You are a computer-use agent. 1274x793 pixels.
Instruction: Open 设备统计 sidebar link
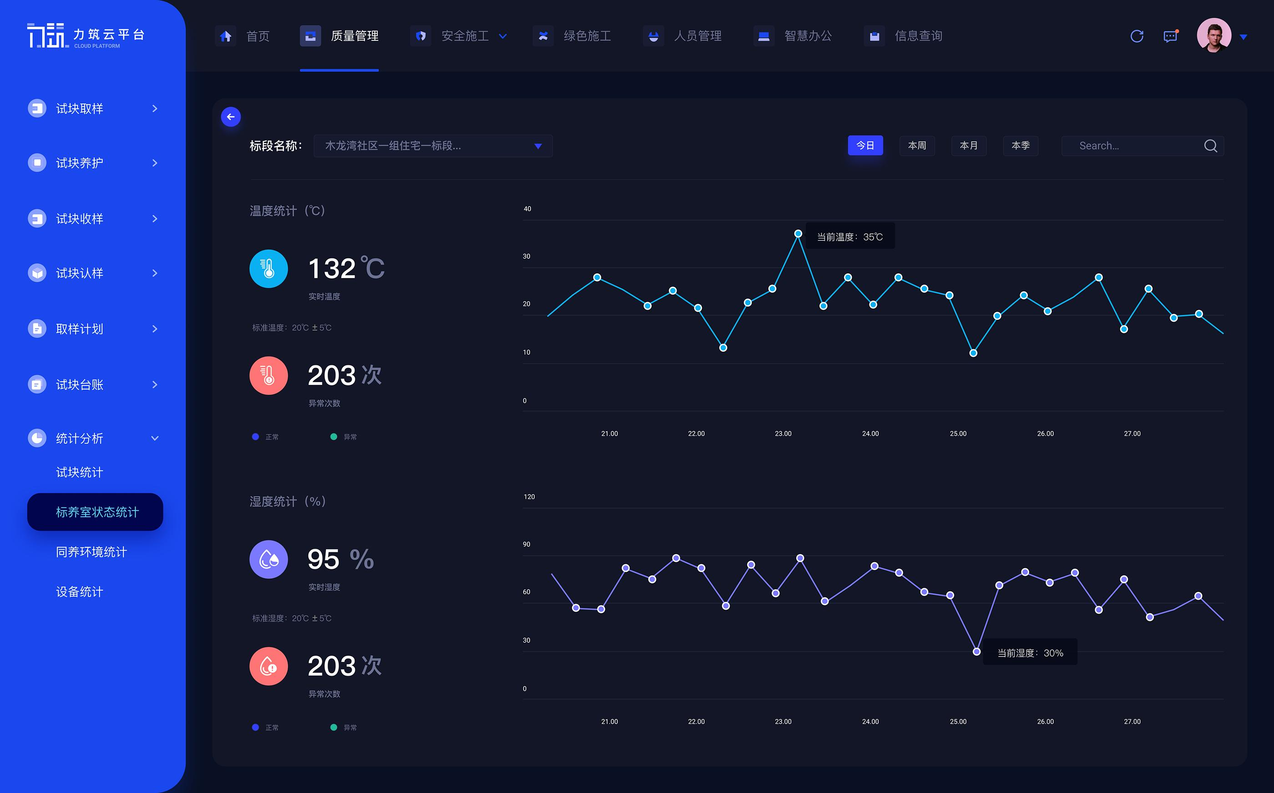point(80,591)
